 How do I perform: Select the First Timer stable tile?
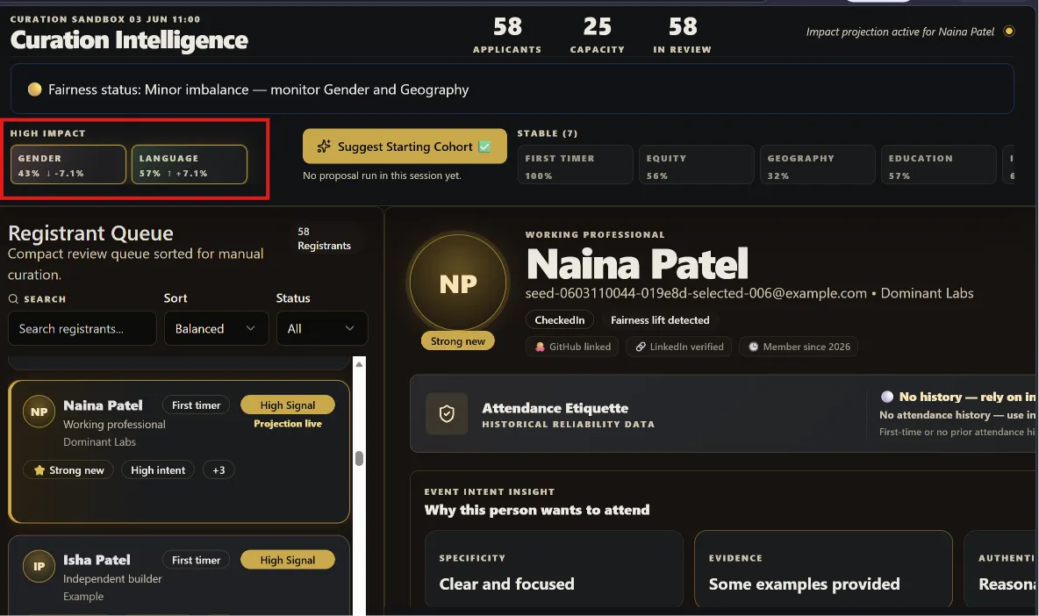pos(575,164)
